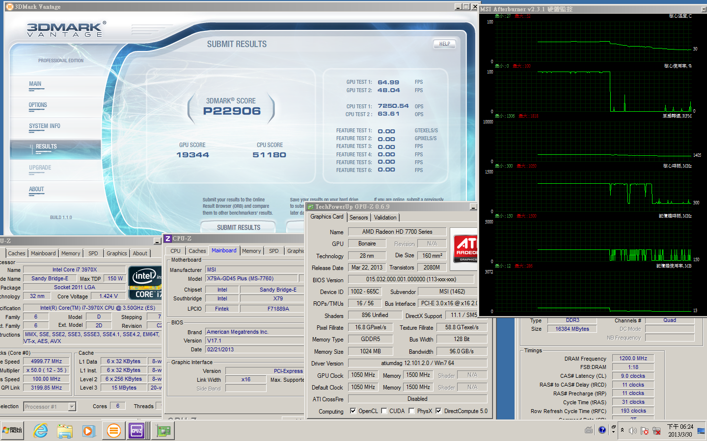Click the ATI CrossFire Disabled field
This screenshot has height=441, width=707.
417,399
